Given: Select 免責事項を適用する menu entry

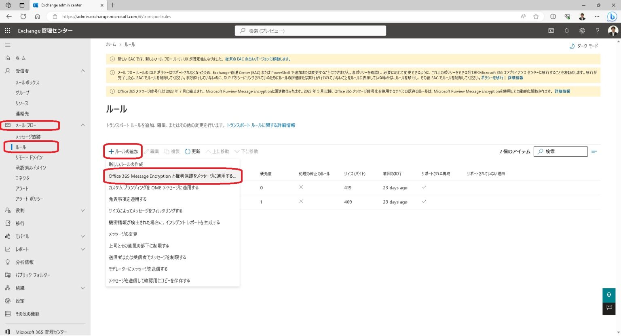Looking at the screenshot, I should point(127,199).
